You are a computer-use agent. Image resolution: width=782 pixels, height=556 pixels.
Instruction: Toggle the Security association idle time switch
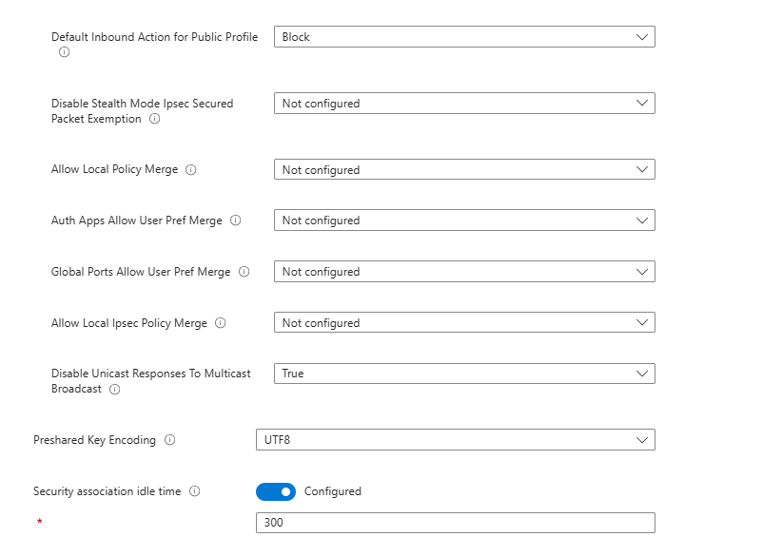(276, 491)
